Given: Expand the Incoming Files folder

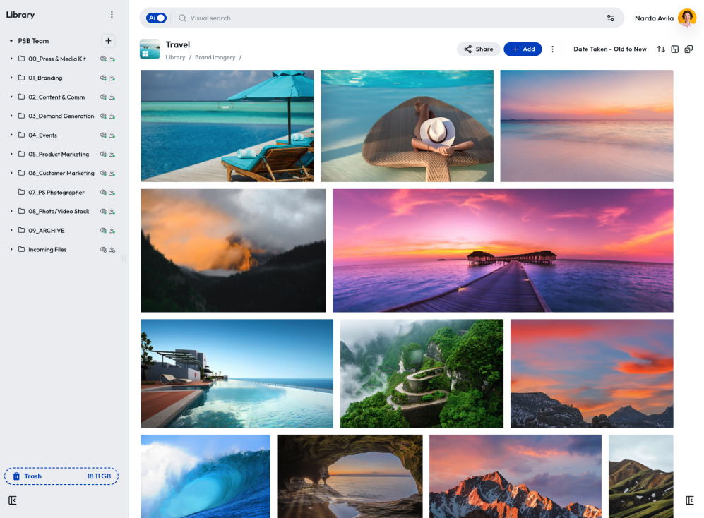Looking at the screenshot, I should point(11,250).
